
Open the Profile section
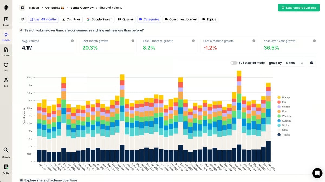coord(6,169)
